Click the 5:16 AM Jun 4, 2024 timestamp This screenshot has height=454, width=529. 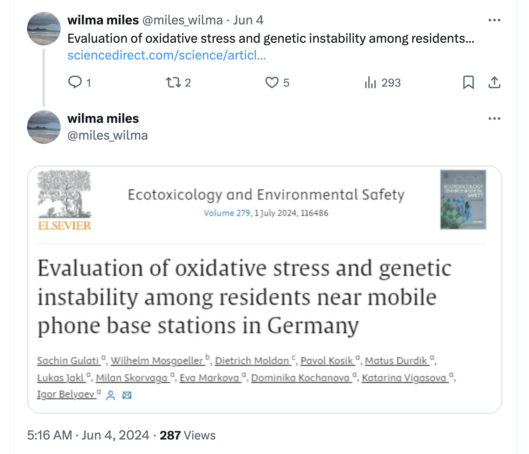click(x=88, y=435)
